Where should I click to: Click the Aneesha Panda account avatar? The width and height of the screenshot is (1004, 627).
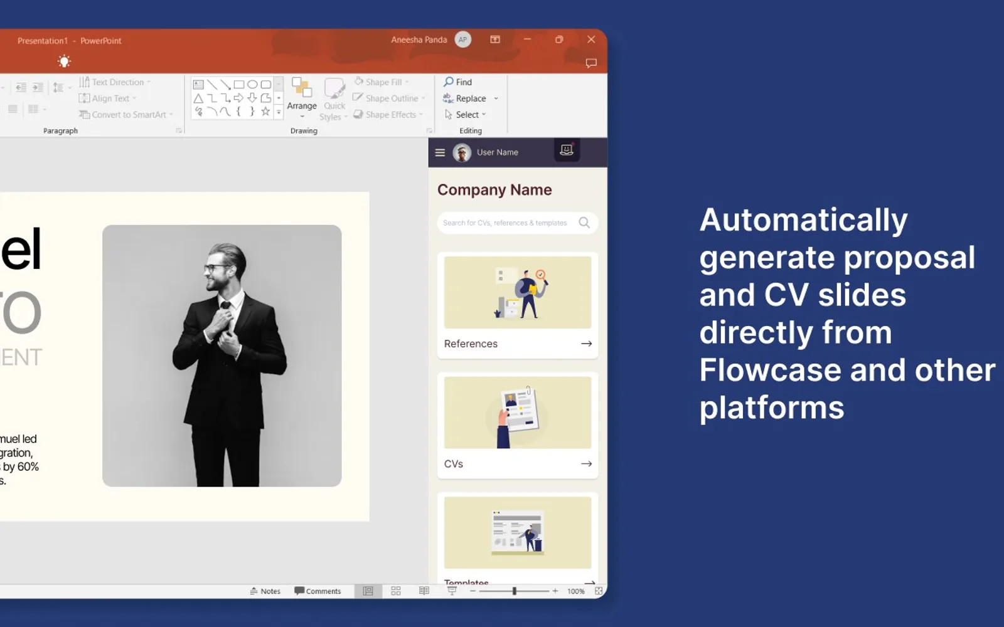click(x=463, y=40)
